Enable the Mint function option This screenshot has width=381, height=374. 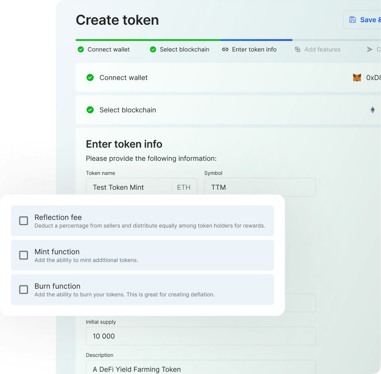24,255
